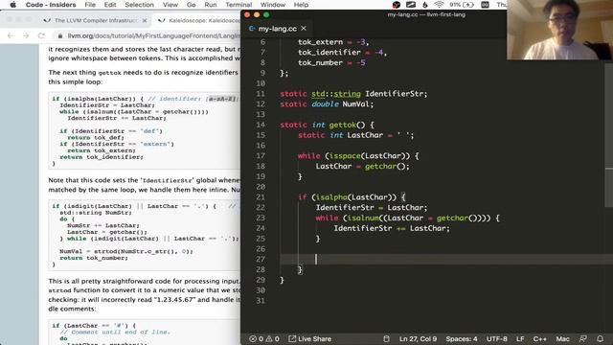Reload the browser page
This screenshot has width=613, height=345.
pyautogui.click(x=41, y=35)
